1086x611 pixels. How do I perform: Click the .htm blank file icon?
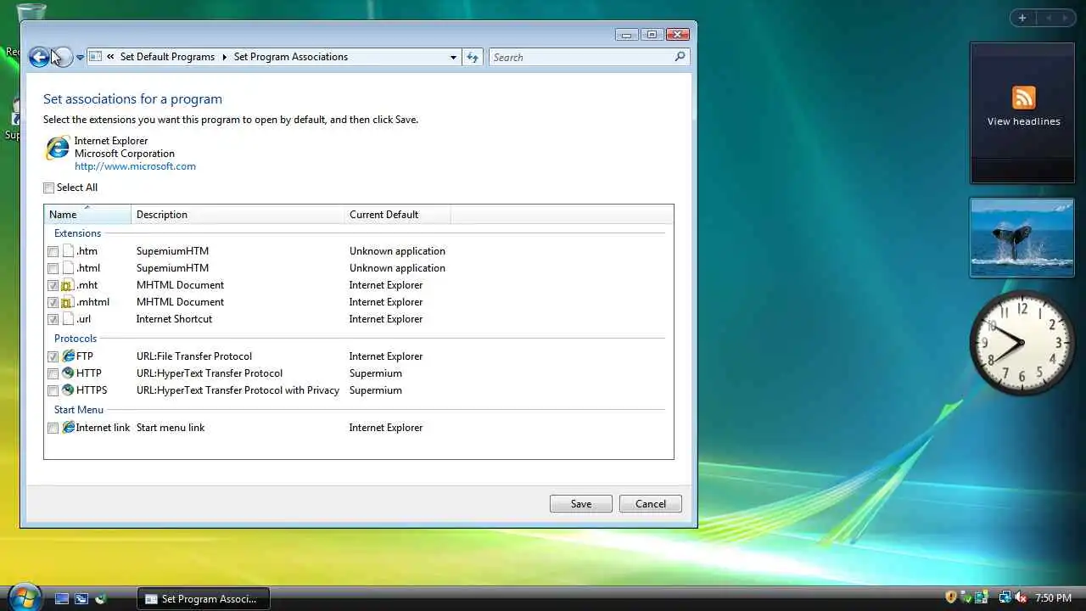(x=68, y=251)
